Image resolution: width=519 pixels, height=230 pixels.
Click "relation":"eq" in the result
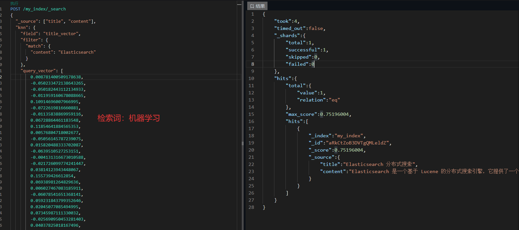tap(319, 100)
